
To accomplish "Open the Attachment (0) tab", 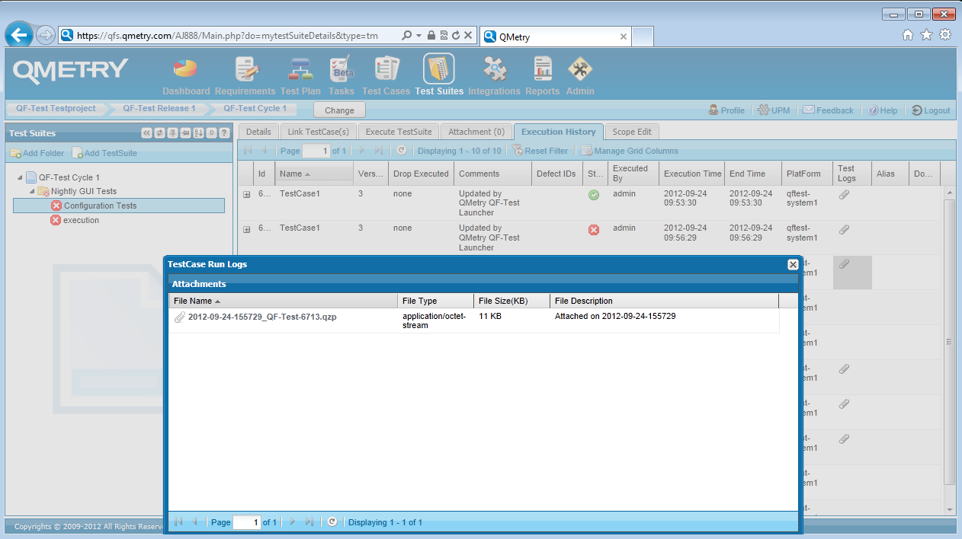I will click(476, 132).
